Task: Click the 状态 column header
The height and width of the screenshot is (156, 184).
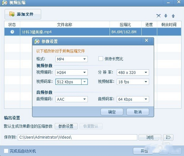Action: pos(12,25)
